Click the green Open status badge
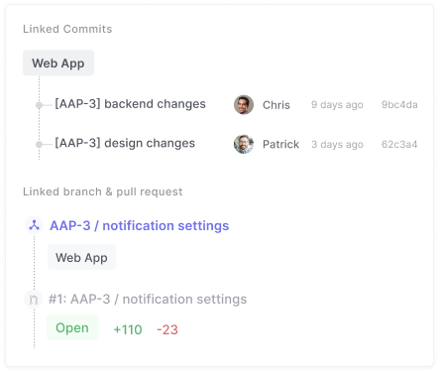The image size is (439, 373). point(72,327)
